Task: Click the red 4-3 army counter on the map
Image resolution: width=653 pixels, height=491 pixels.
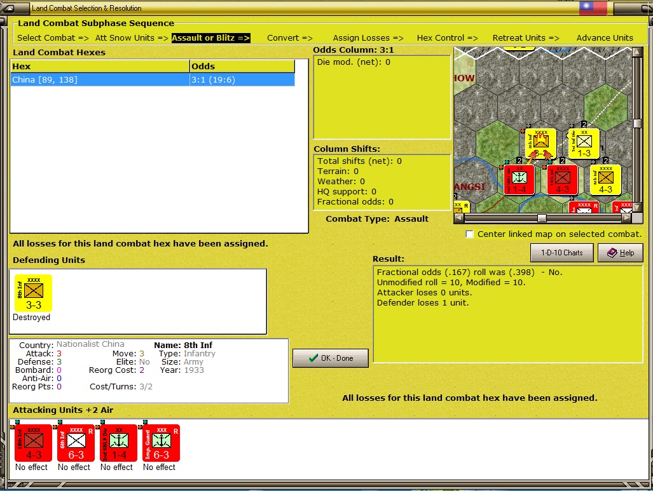Action: pyautogui.click(x=562, y=180)
